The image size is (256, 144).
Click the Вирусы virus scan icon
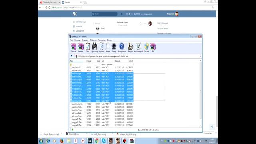click(130, 48)
